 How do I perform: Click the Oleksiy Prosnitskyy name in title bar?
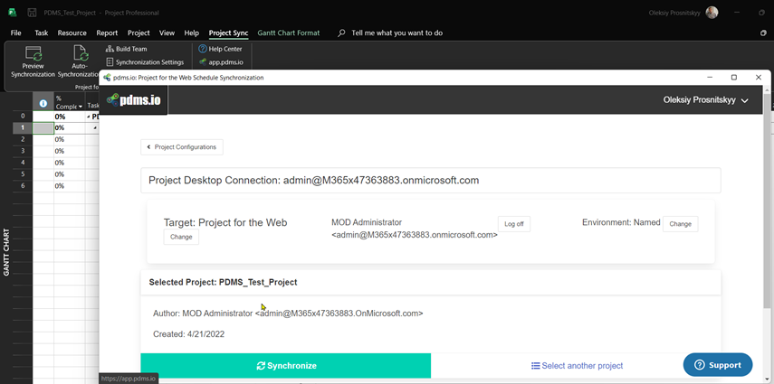click(x=675, y=13)
